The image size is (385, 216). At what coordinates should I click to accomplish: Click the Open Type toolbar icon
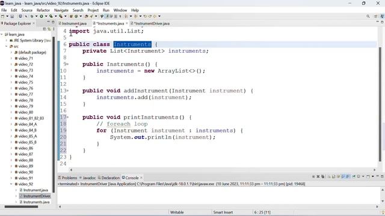(x=87, y=16)
